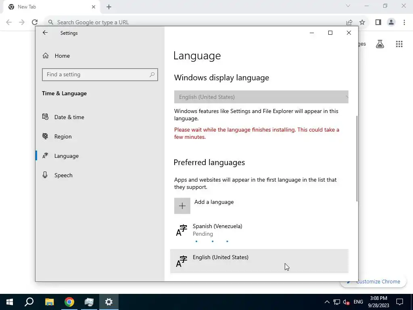Select Language in the sidebar
413x310 pixels.
[x=67, y=156]
